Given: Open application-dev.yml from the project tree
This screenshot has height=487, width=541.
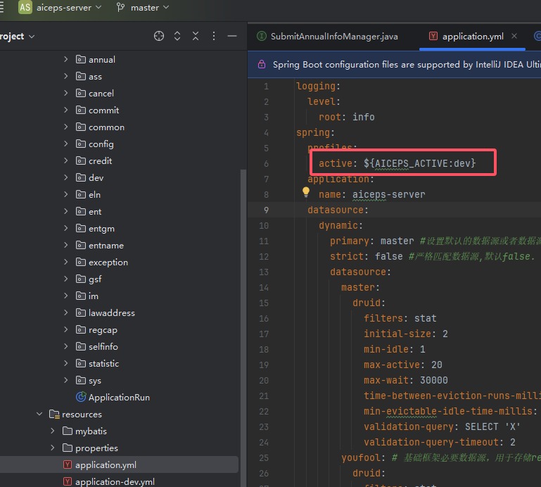Looking at the screenshot, I should click(115, 482).
